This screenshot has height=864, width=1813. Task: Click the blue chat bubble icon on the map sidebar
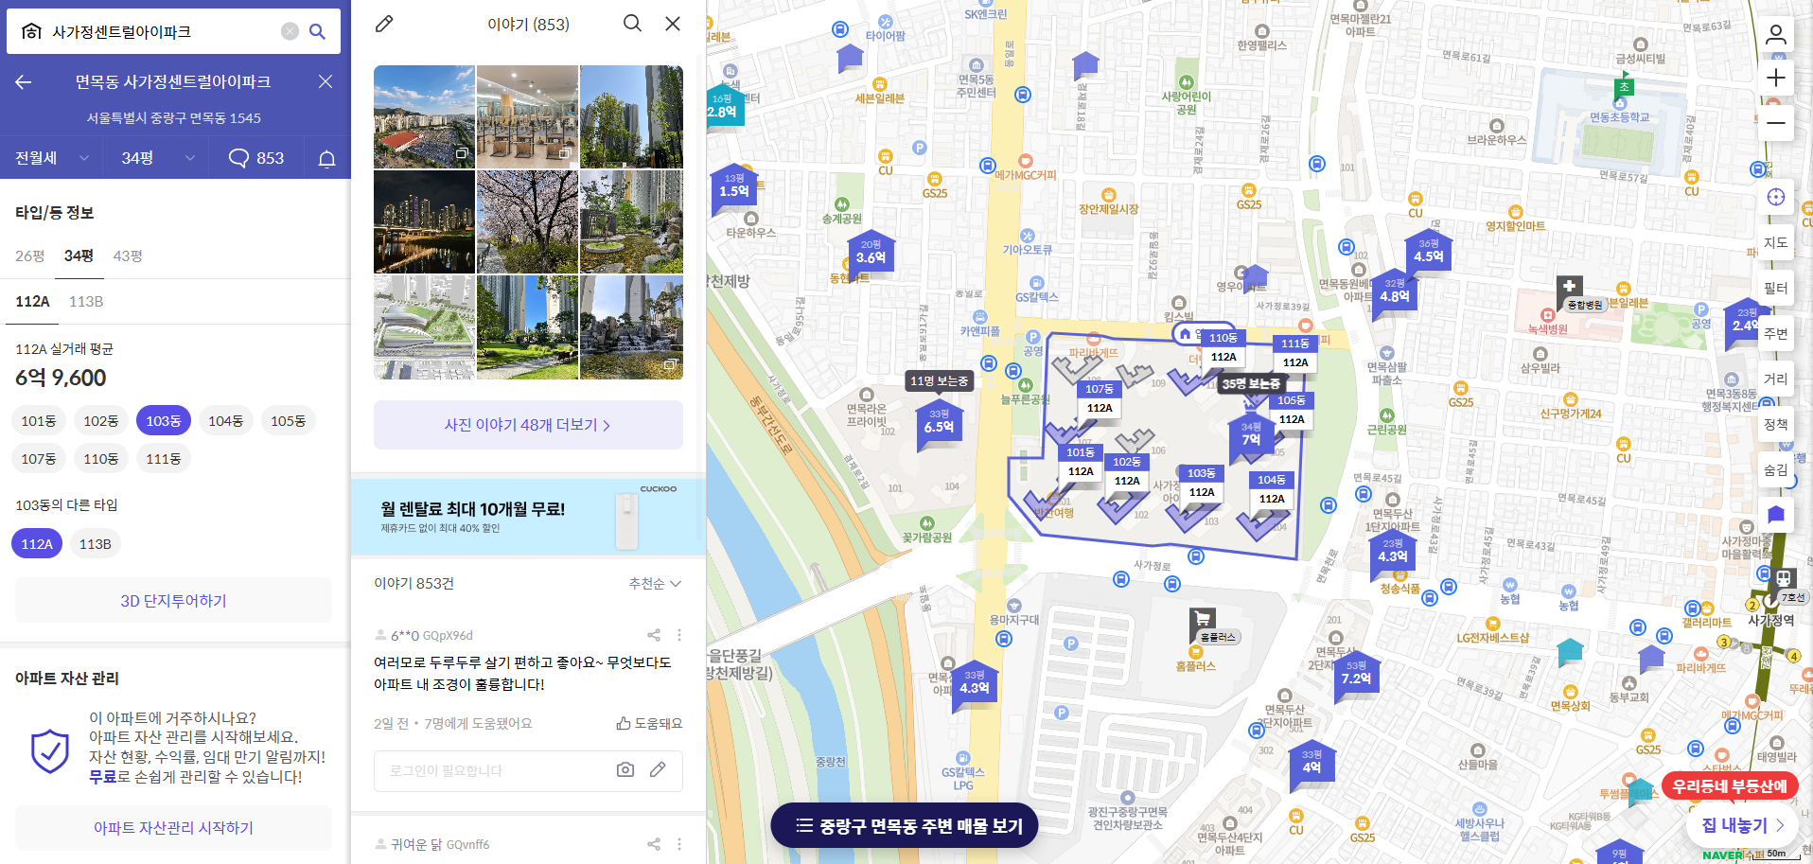click(x=1776, y=514)
